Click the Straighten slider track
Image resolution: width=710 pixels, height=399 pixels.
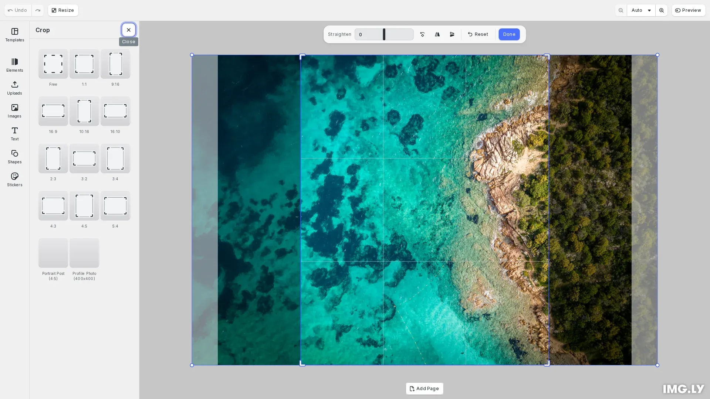click(x=399, y=34)
